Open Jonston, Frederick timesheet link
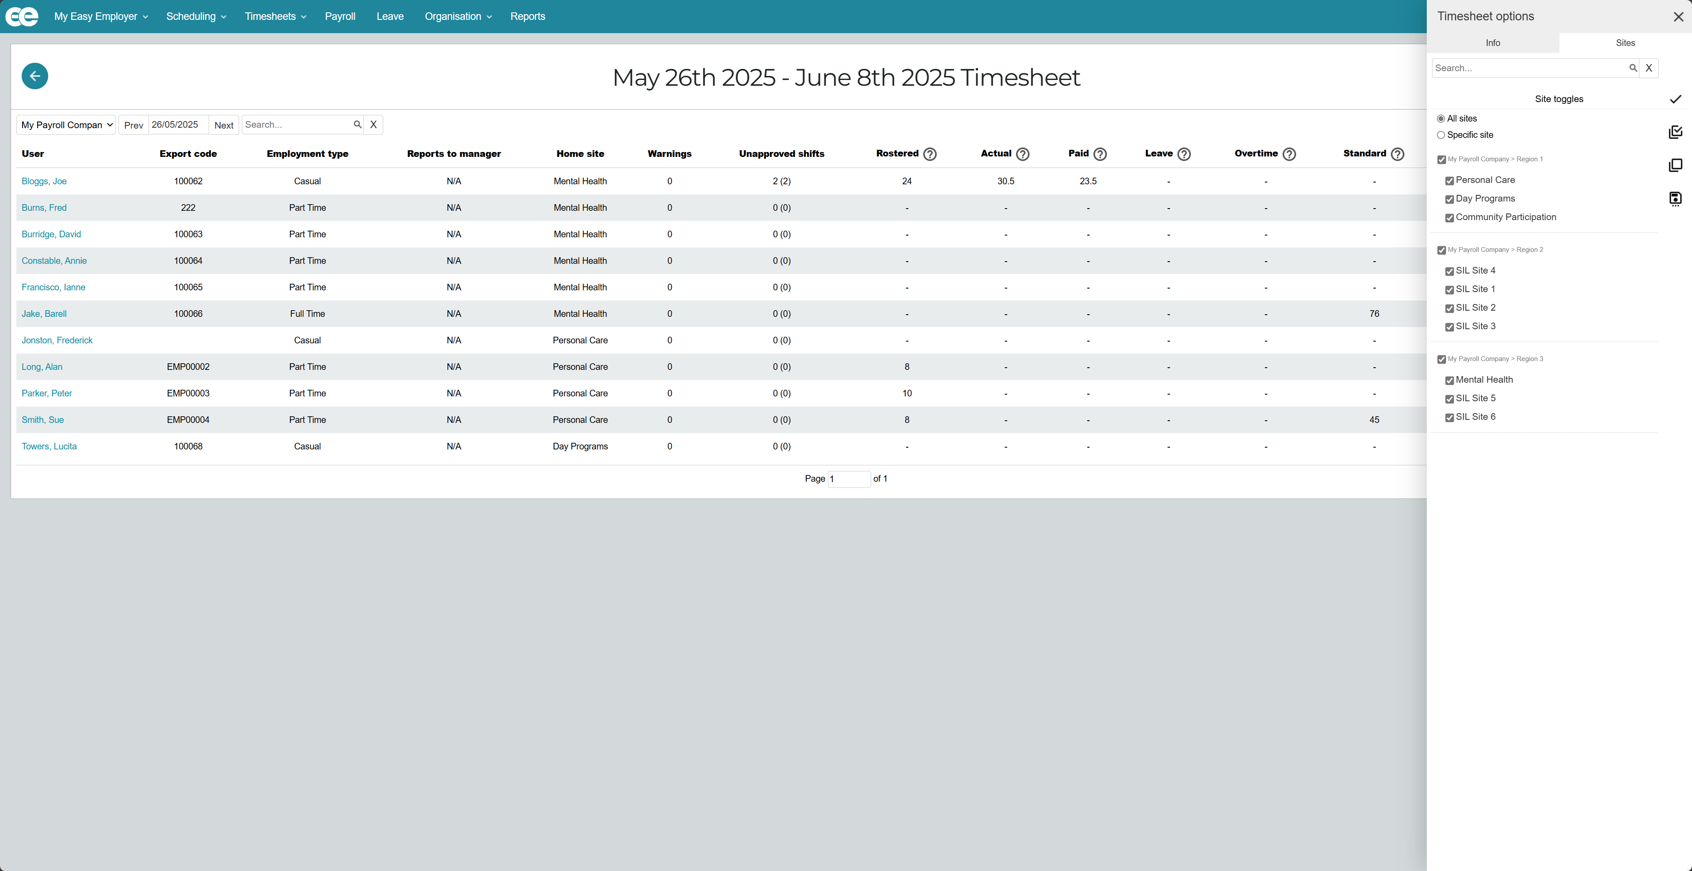 pos(57,340)
